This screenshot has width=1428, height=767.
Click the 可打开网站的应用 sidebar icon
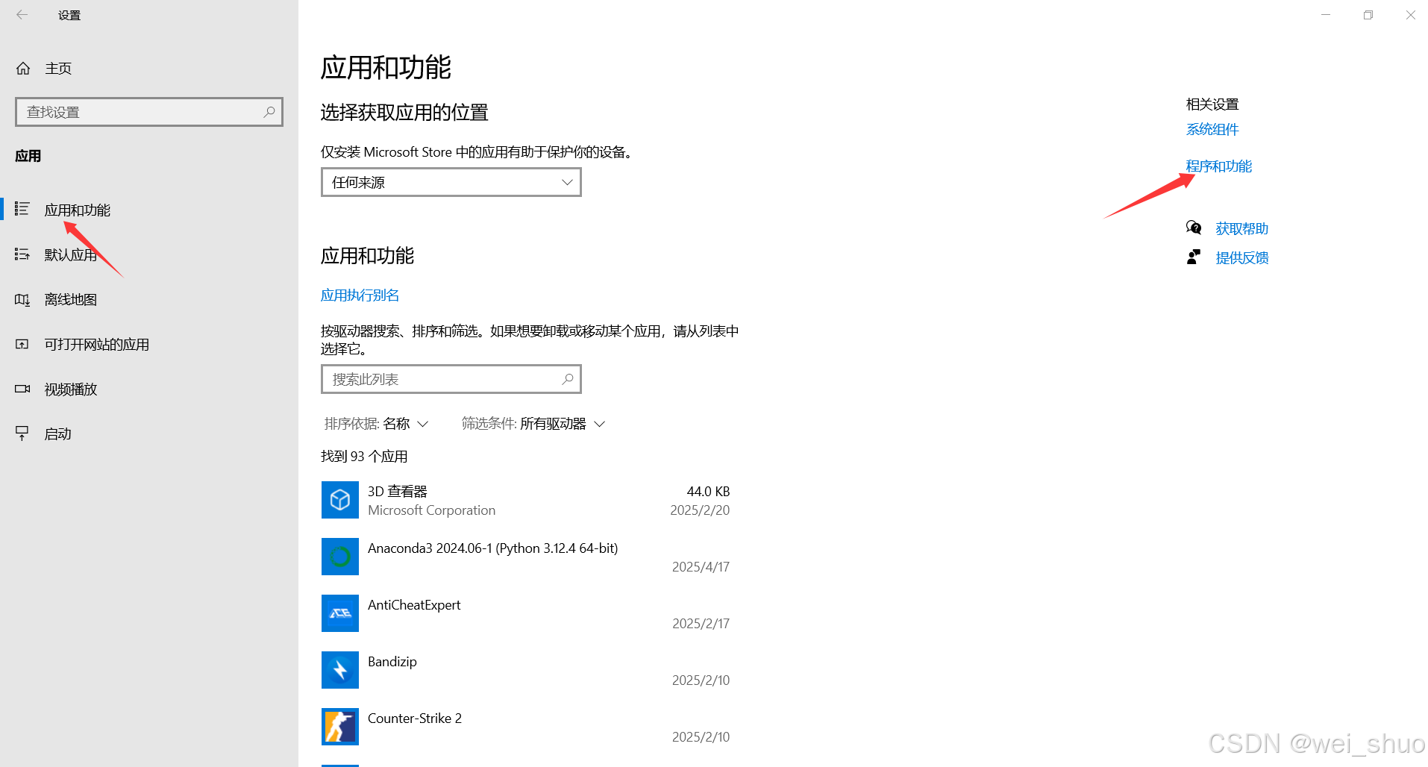click(x=22, y=344)
